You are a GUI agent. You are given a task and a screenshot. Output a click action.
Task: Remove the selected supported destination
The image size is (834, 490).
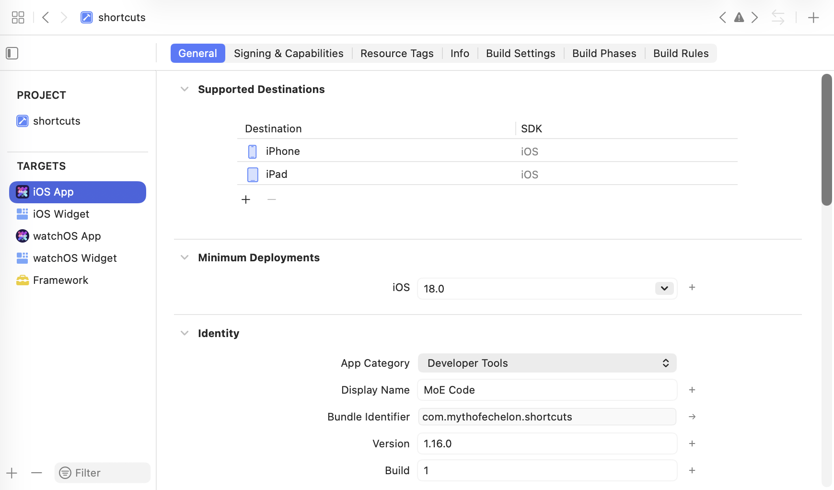tap(272, 199)
